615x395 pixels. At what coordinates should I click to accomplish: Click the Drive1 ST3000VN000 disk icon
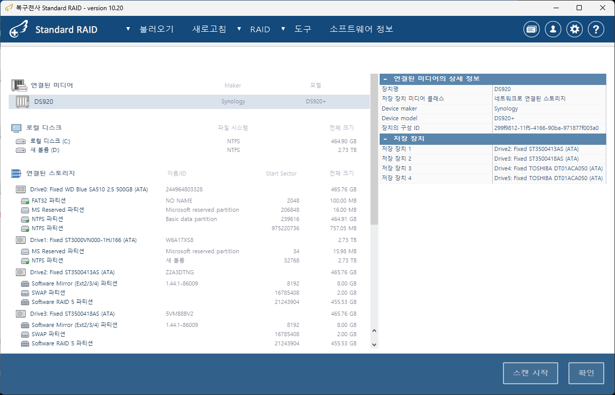[x=21, y=240]
